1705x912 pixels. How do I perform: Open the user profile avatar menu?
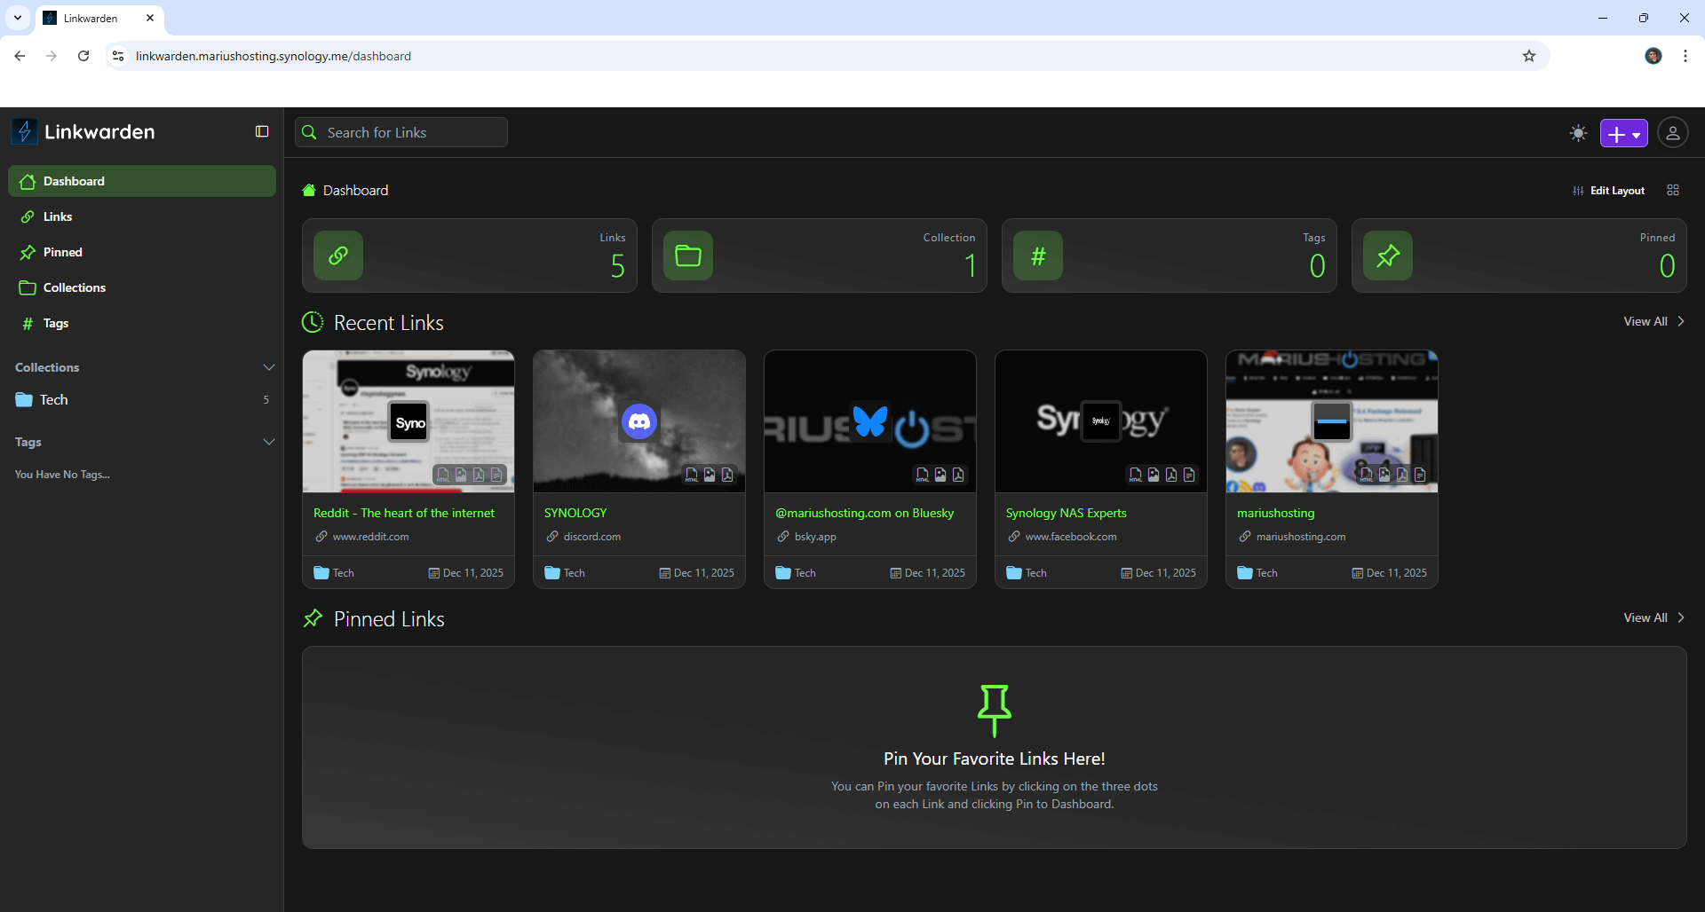1672,133
